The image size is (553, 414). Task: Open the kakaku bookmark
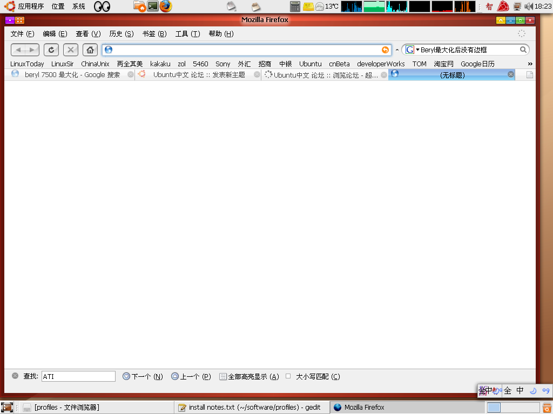[x=160, y=64]
